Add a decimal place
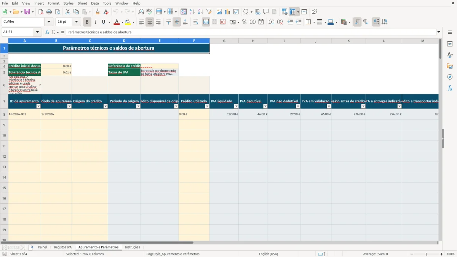This screenshot has width=457, height=257. (271, 22)
